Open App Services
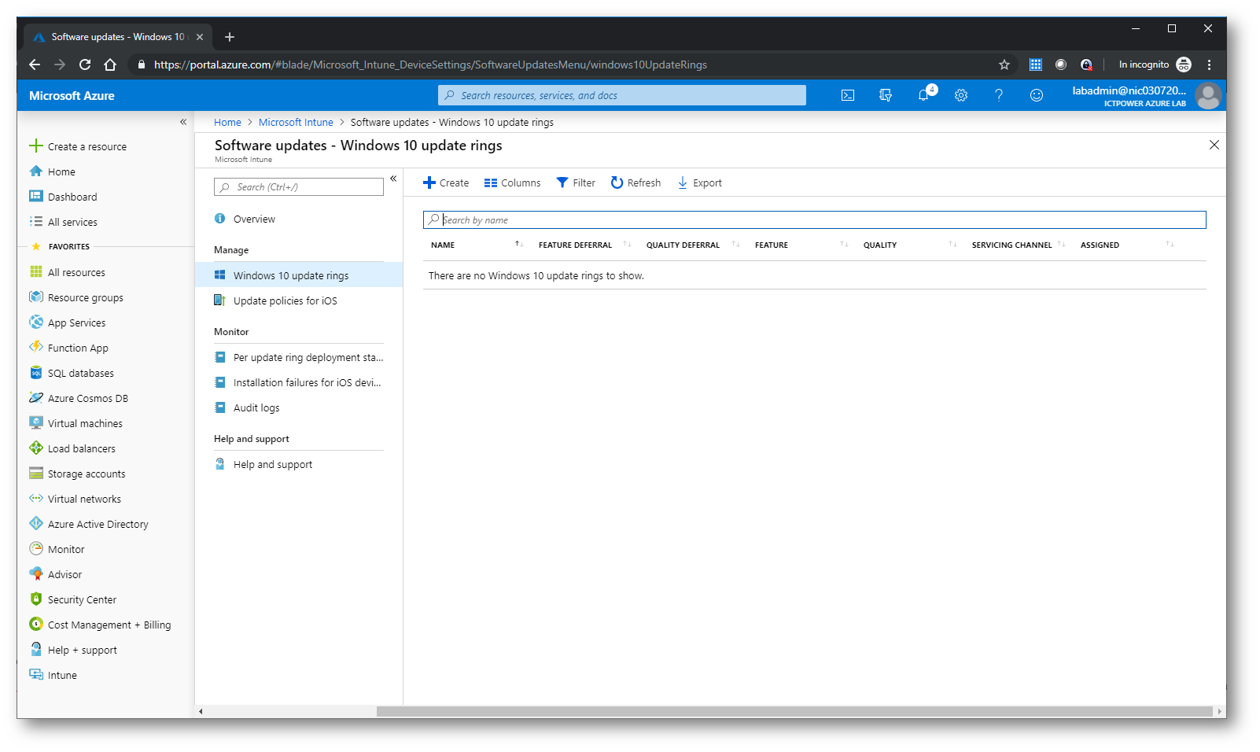This screenshot has height=752, width=1260. (68, 323)
